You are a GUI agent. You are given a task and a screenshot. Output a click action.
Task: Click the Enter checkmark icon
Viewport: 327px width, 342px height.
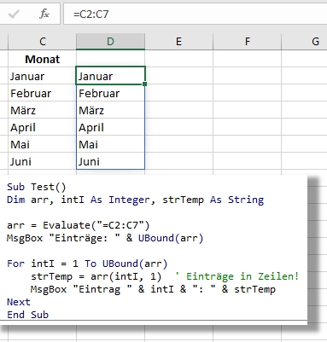click(14, 14)
